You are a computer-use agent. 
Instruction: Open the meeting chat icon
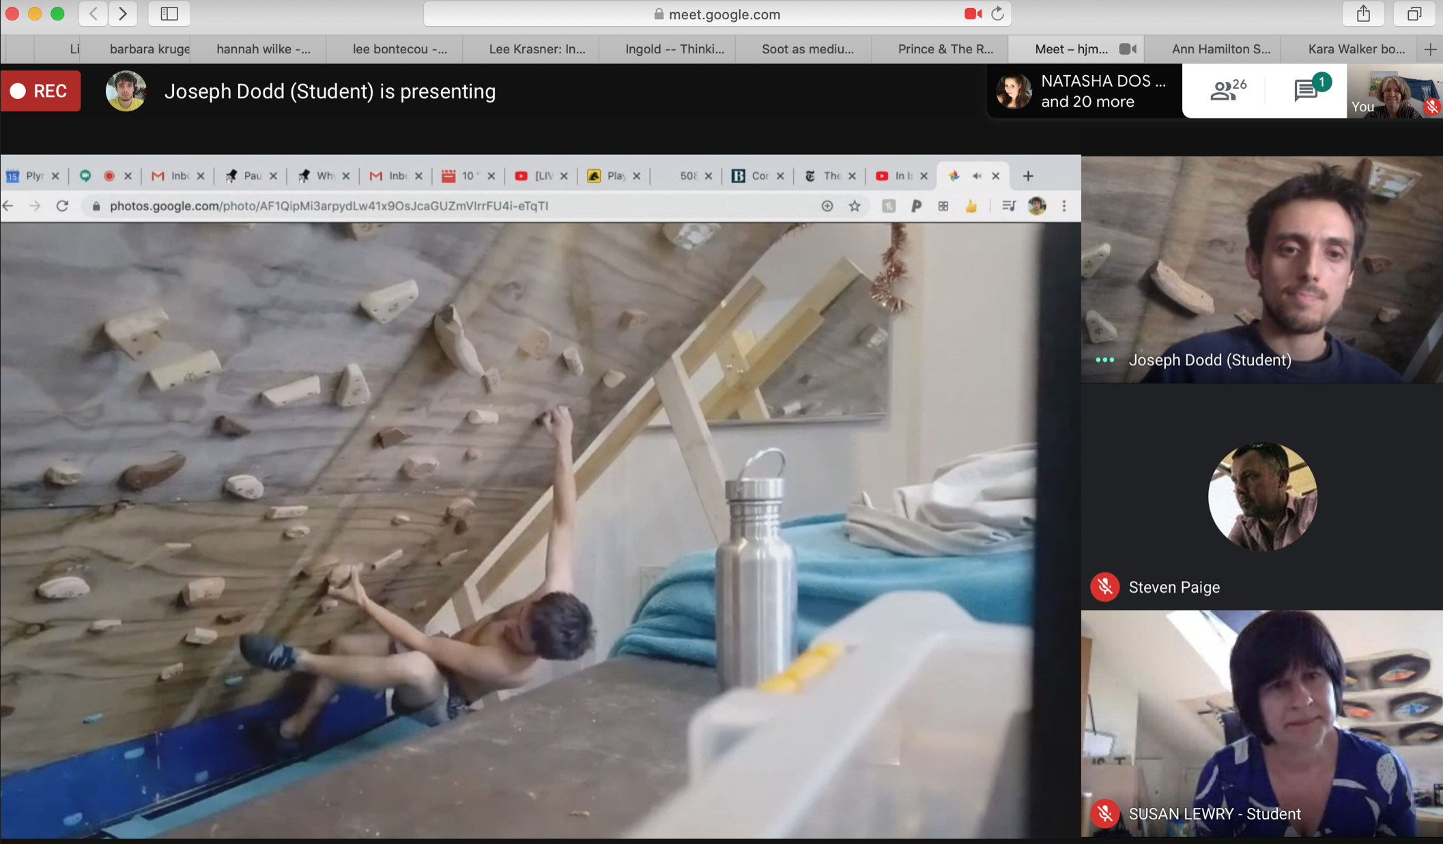[x=1306, y=90]
